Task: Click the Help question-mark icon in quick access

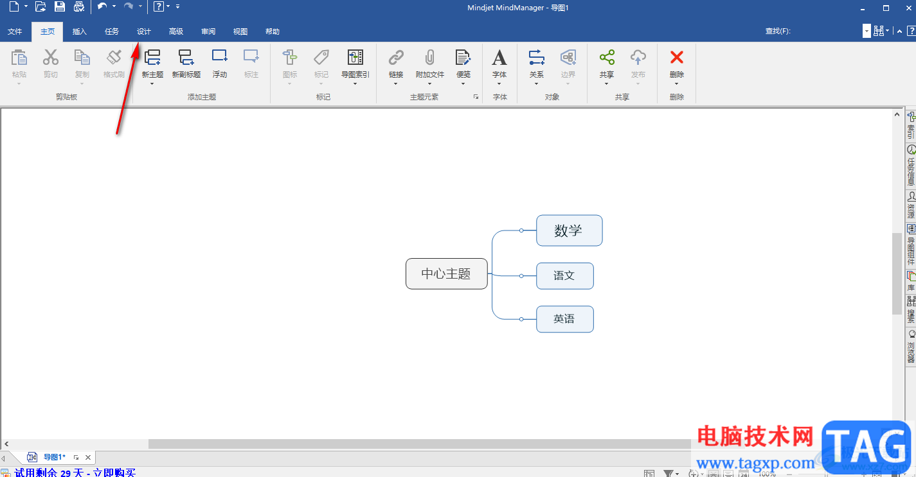Action: pyautogui.click(x=158, y=7)
